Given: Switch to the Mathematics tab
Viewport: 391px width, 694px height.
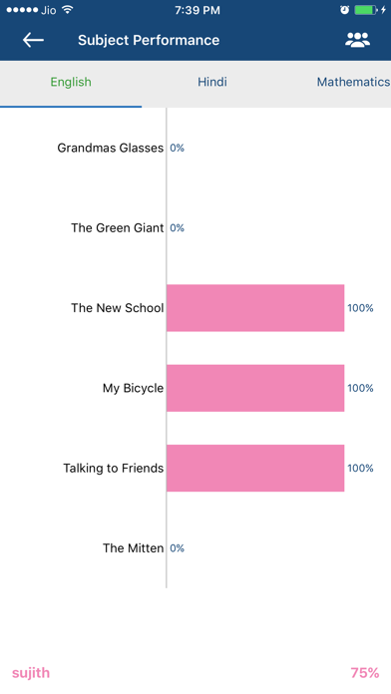Looking at the screenshot, I should pyautogui.click(x=353, y=82).
